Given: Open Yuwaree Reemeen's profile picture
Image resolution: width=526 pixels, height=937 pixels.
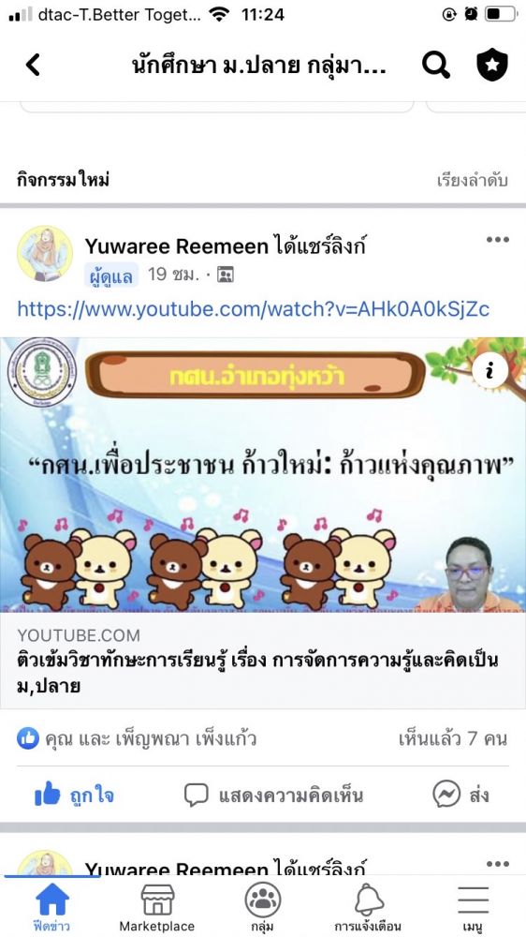Looking at the screenshot, I should (x=45, y=253).
